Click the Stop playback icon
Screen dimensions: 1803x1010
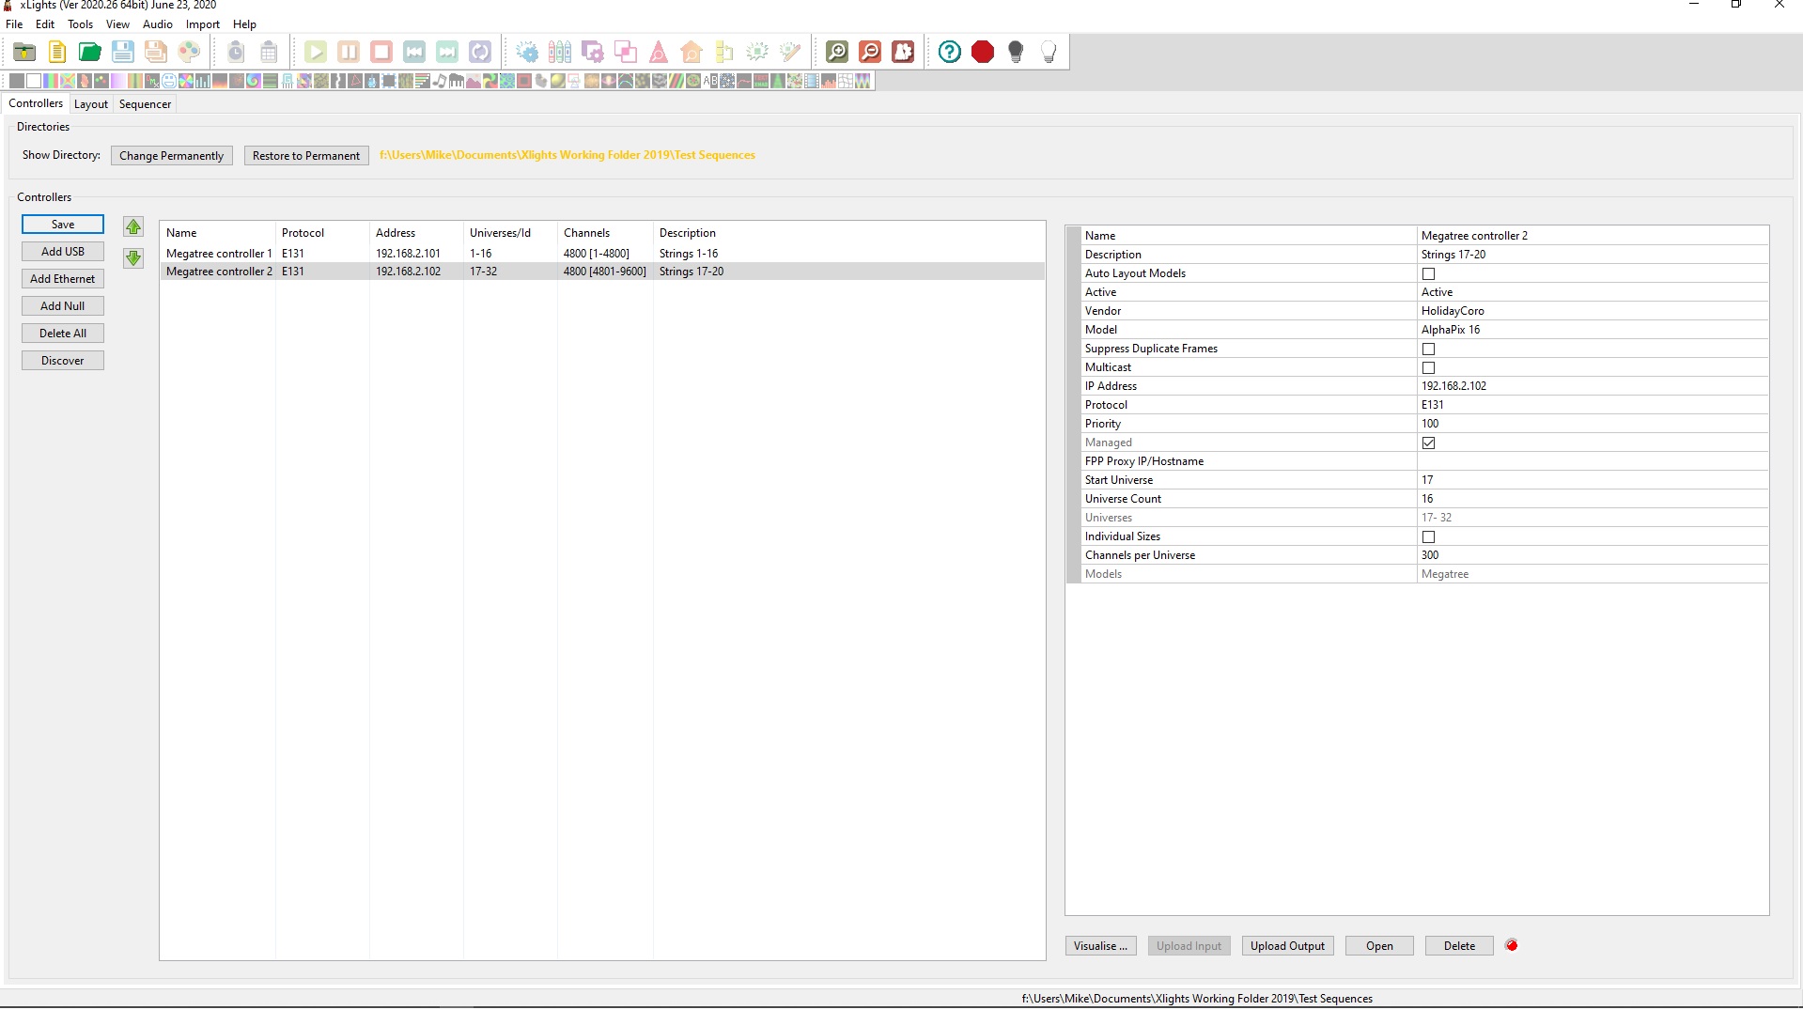pos(381,52)
